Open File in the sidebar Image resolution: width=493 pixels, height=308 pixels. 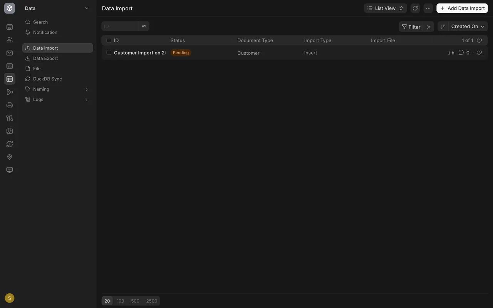pyautogui.click(x=58, y=69)
